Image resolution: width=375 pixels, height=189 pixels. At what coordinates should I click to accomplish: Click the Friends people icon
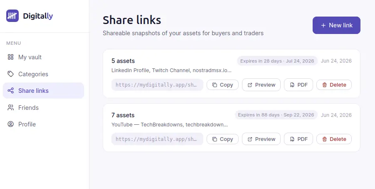(x=10, y=107)
